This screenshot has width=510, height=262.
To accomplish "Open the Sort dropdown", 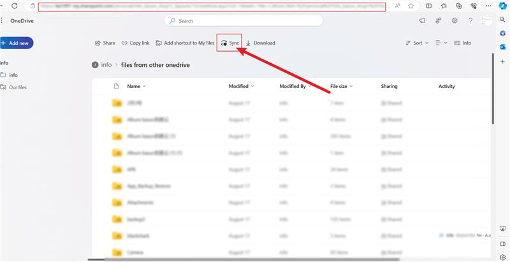I will point(418,43).
